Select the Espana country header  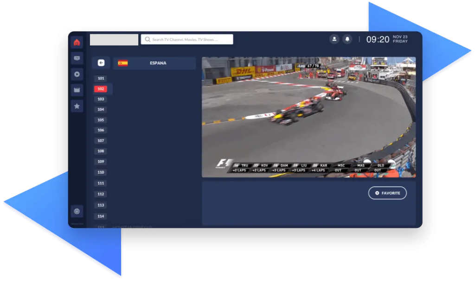(x=154, y=63)
